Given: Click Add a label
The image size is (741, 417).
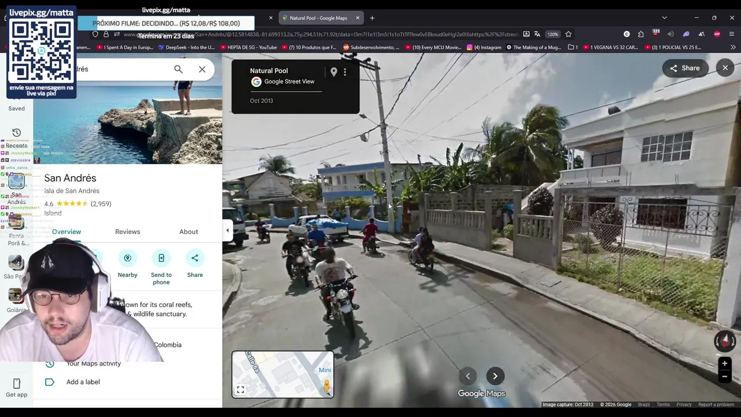Looking at the screenshot, I should tap(83, 382).
